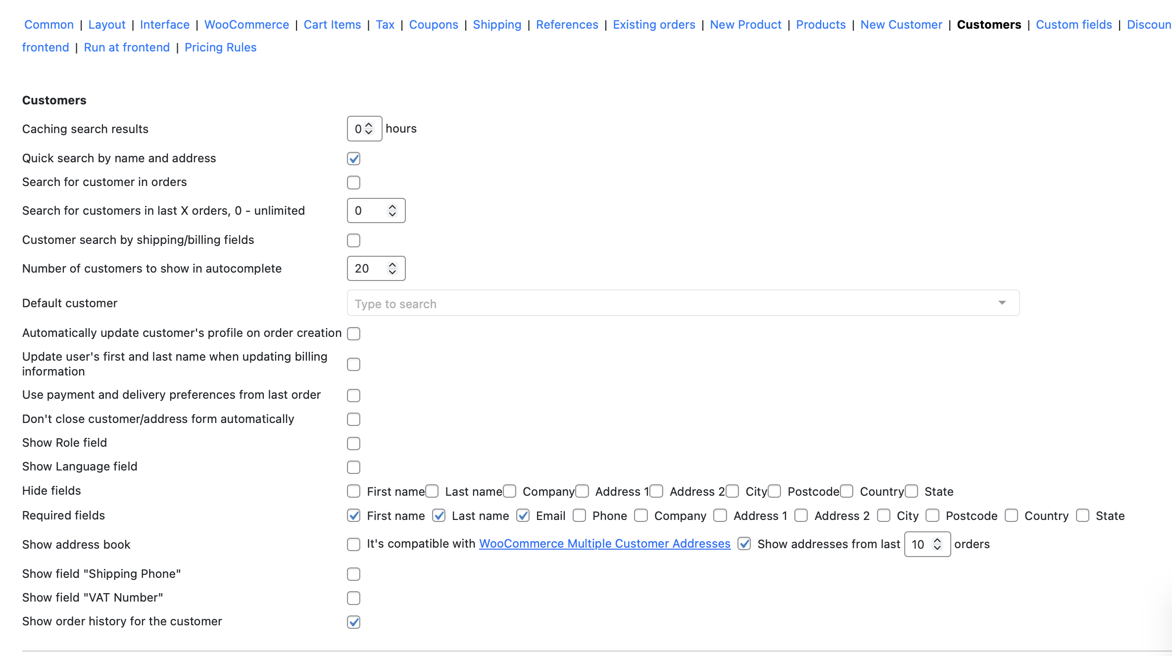Mark Phone as a required field

coord(579,515)
